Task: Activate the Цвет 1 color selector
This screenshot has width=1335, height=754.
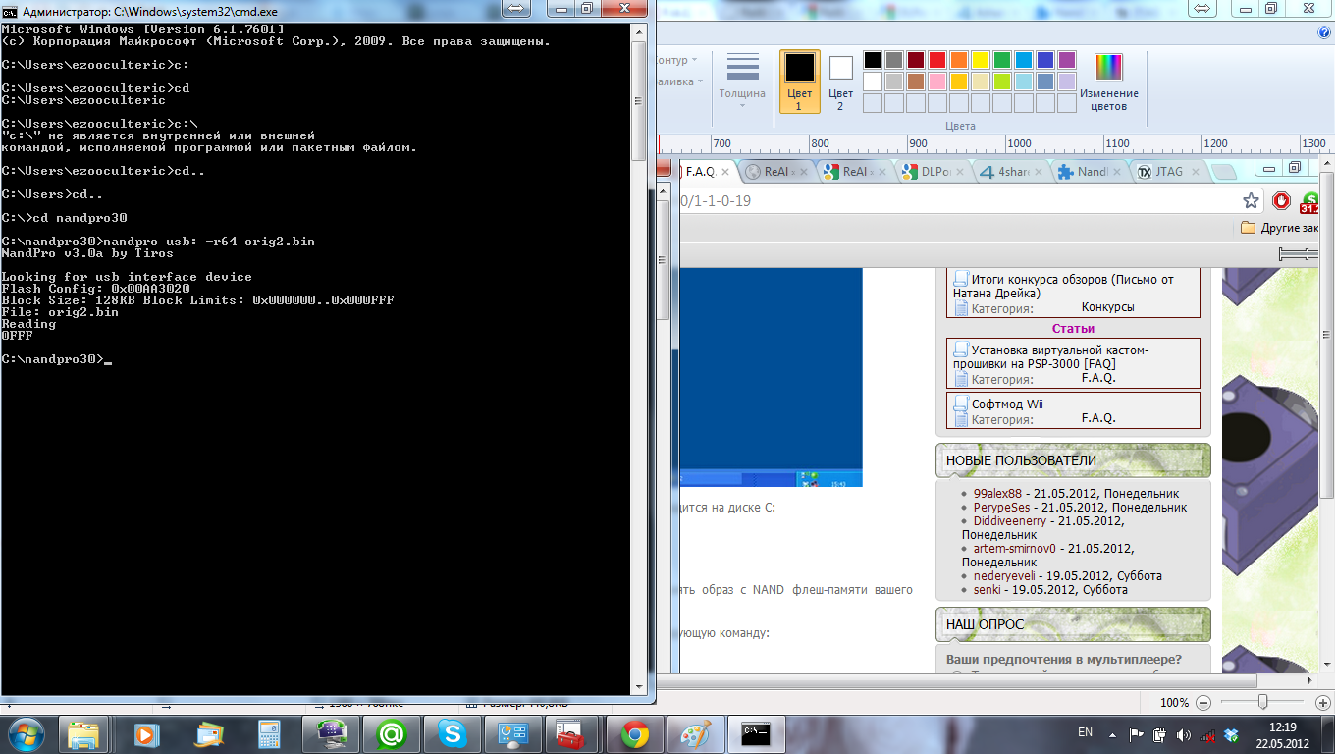Action: [799, 81]
